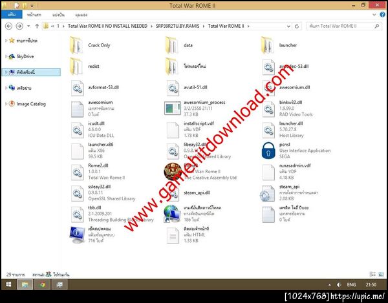
Task: Select libeay32.dll file icon
Action: [x=173, y=151]
